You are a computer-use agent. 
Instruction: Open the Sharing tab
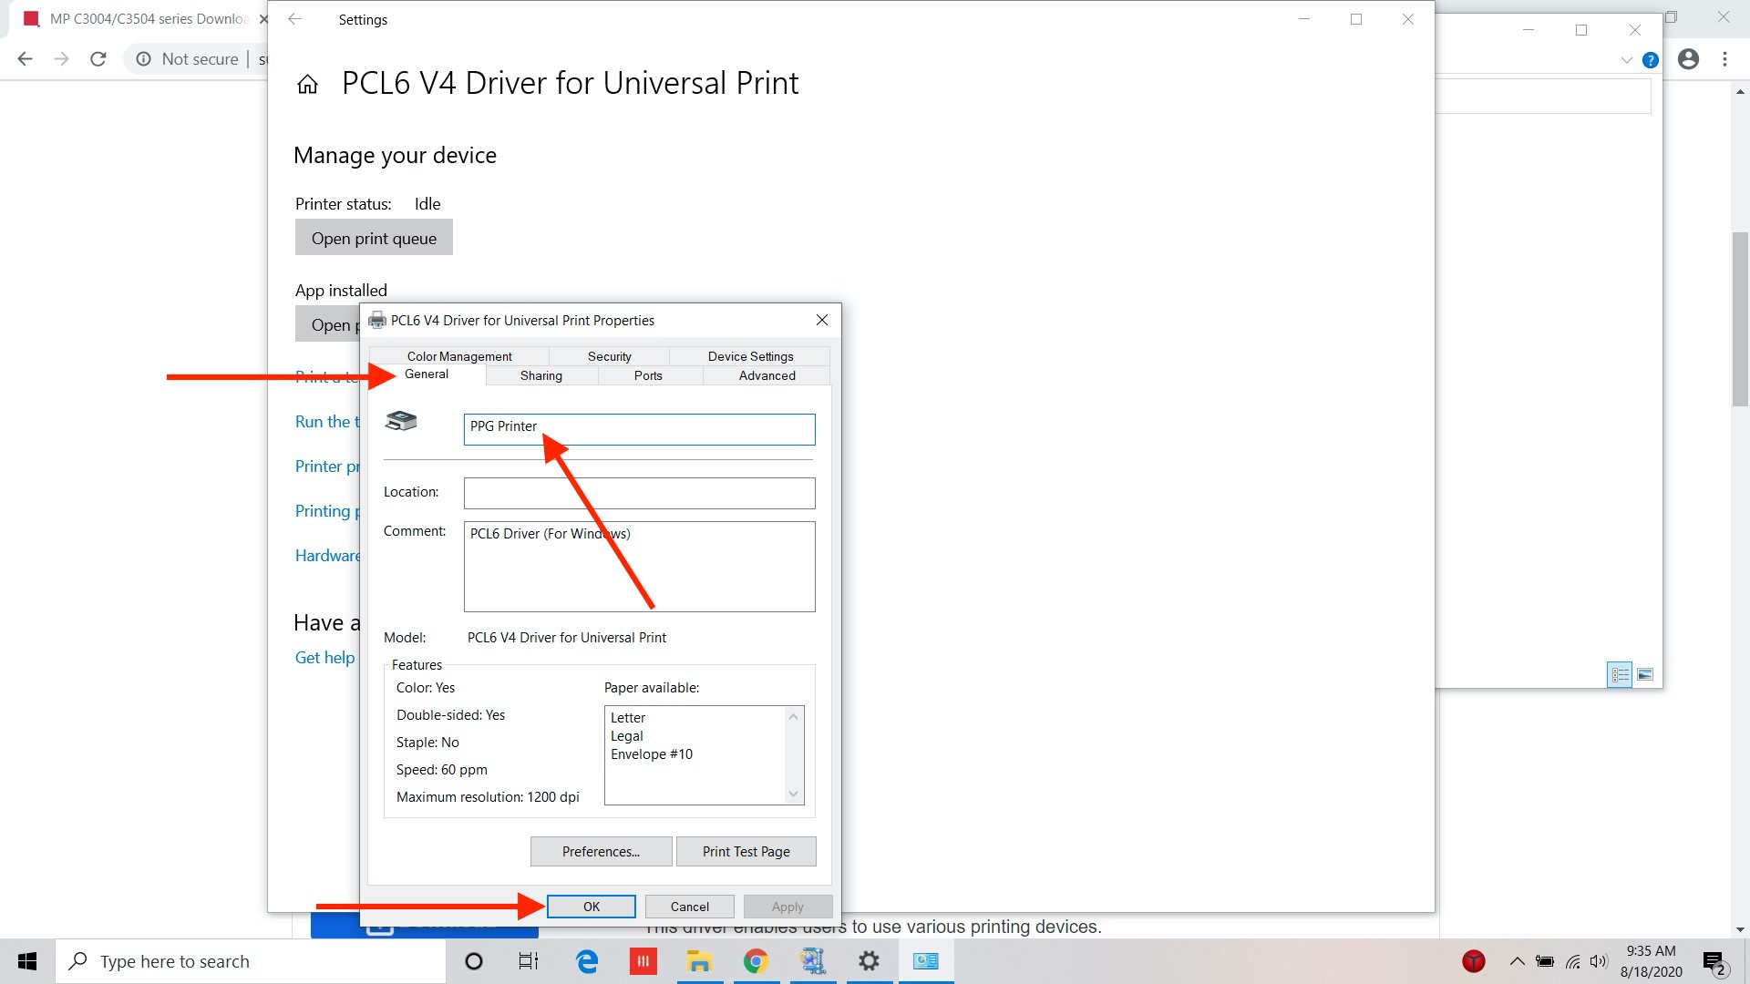[x=541, y=375]
